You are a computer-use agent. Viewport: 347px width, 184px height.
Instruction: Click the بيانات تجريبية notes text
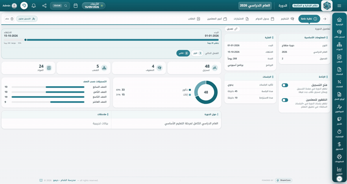click(100, 123)
